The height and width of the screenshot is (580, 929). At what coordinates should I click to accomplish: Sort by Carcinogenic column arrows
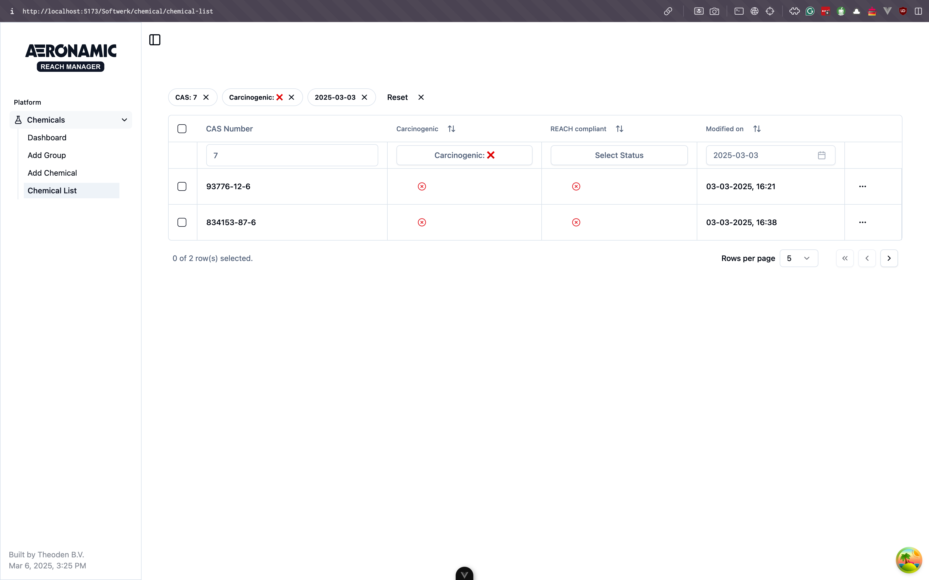click(x=452, y=129)
